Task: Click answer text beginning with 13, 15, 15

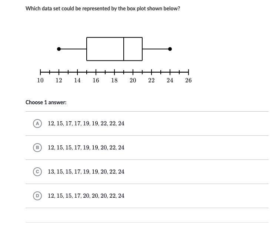Action: (86, 172)
